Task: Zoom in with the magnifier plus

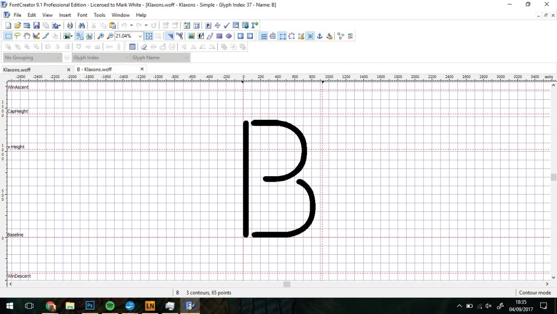Action: (100, 36)
